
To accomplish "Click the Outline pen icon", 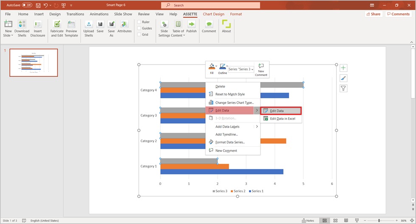I will 222,66.
